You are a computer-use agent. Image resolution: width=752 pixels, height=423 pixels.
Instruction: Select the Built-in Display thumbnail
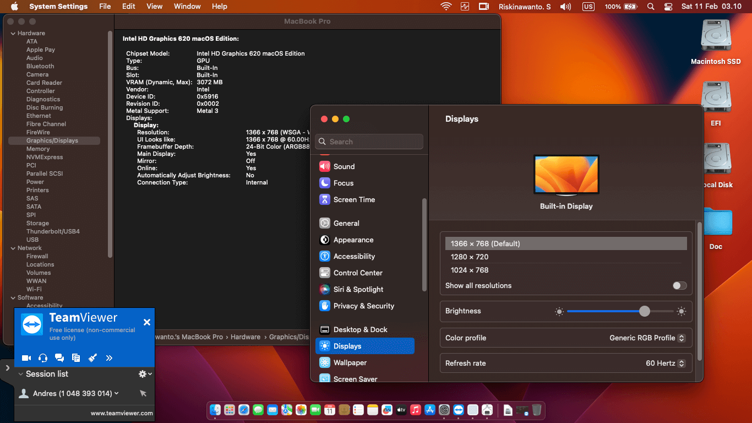point(566,175)
